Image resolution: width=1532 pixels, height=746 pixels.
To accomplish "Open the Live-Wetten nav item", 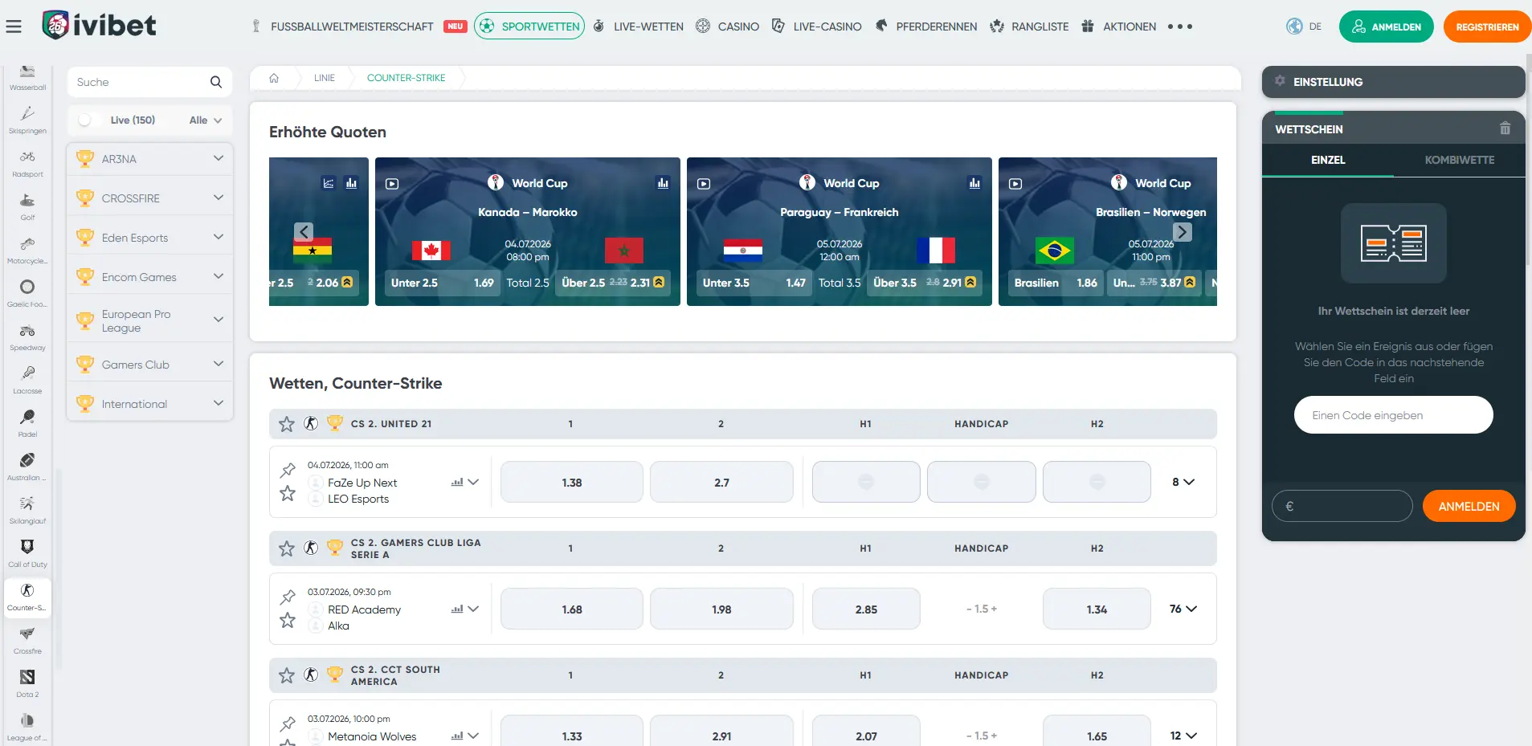I will click(x=639, y=26).
